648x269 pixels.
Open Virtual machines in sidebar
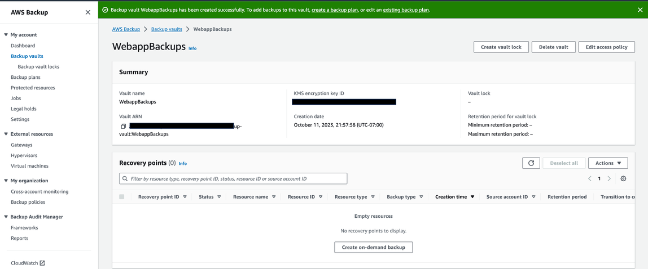(x=29, y=166)
